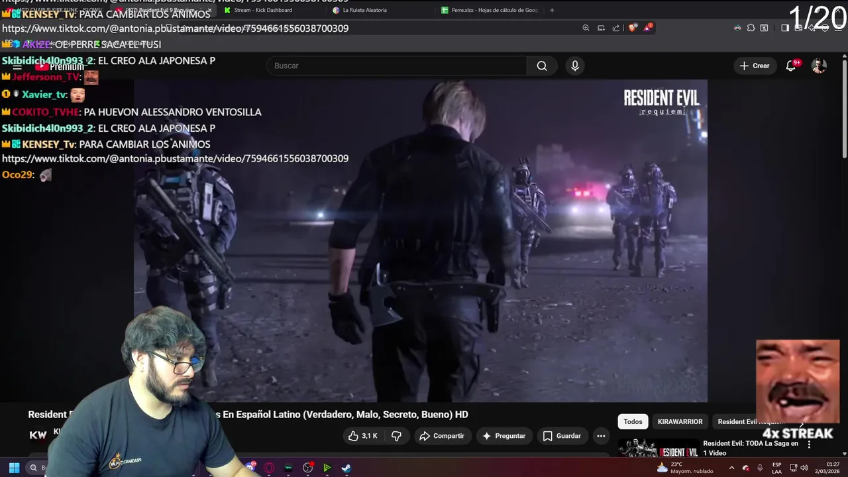Image resolution: width=848 pixels, height=477 pixels.
Task: Click the Crear button
Action: pyautogui.click(x=755, y=66)
